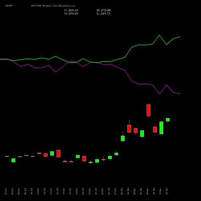Click the low value L: 248.75
201x201 pixels.
point(103,14)
